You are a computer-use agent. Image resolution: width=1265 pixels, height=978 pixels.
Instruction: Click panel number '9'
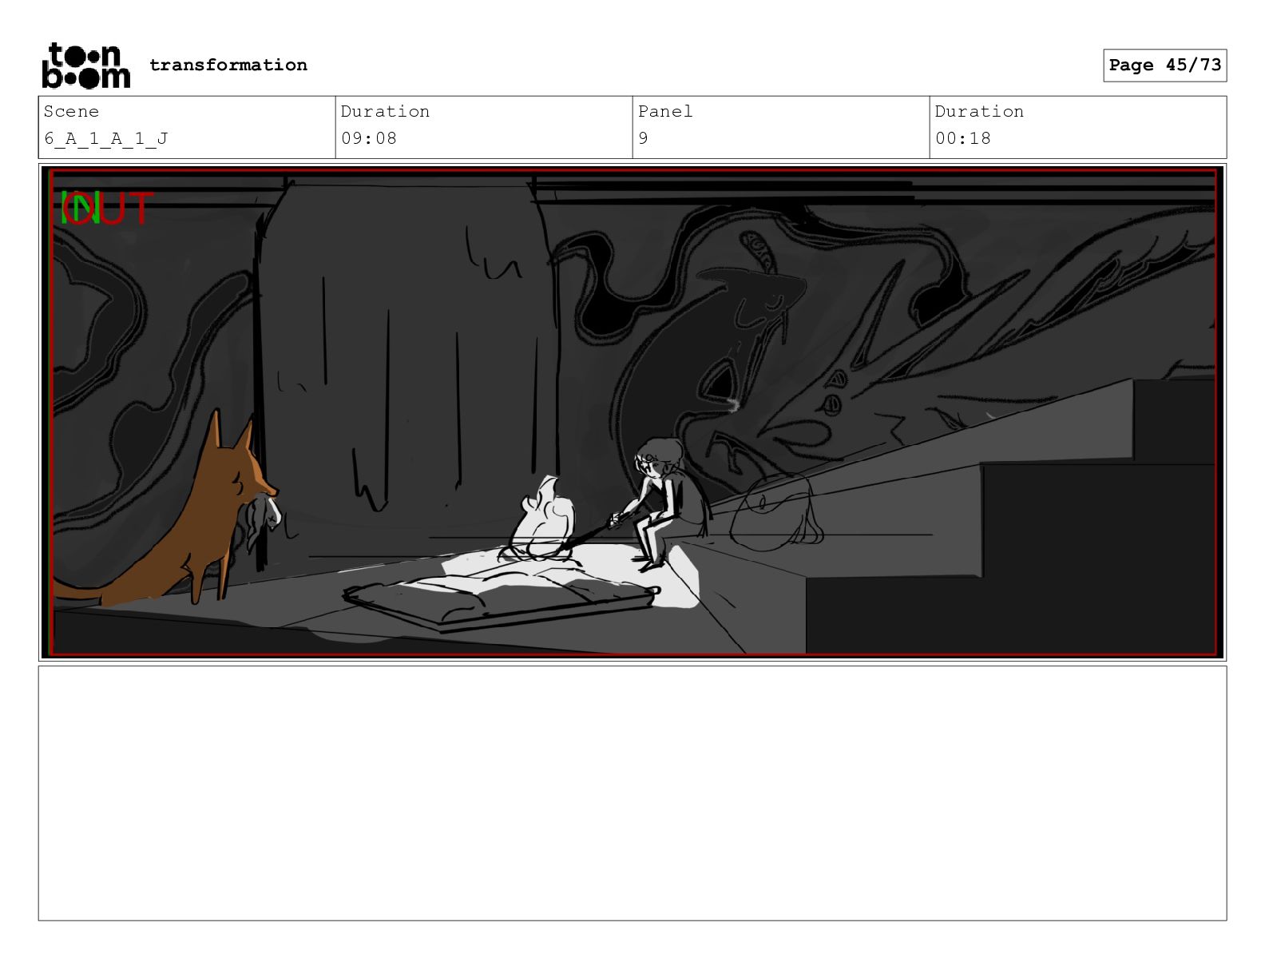[x=644, y=138]
